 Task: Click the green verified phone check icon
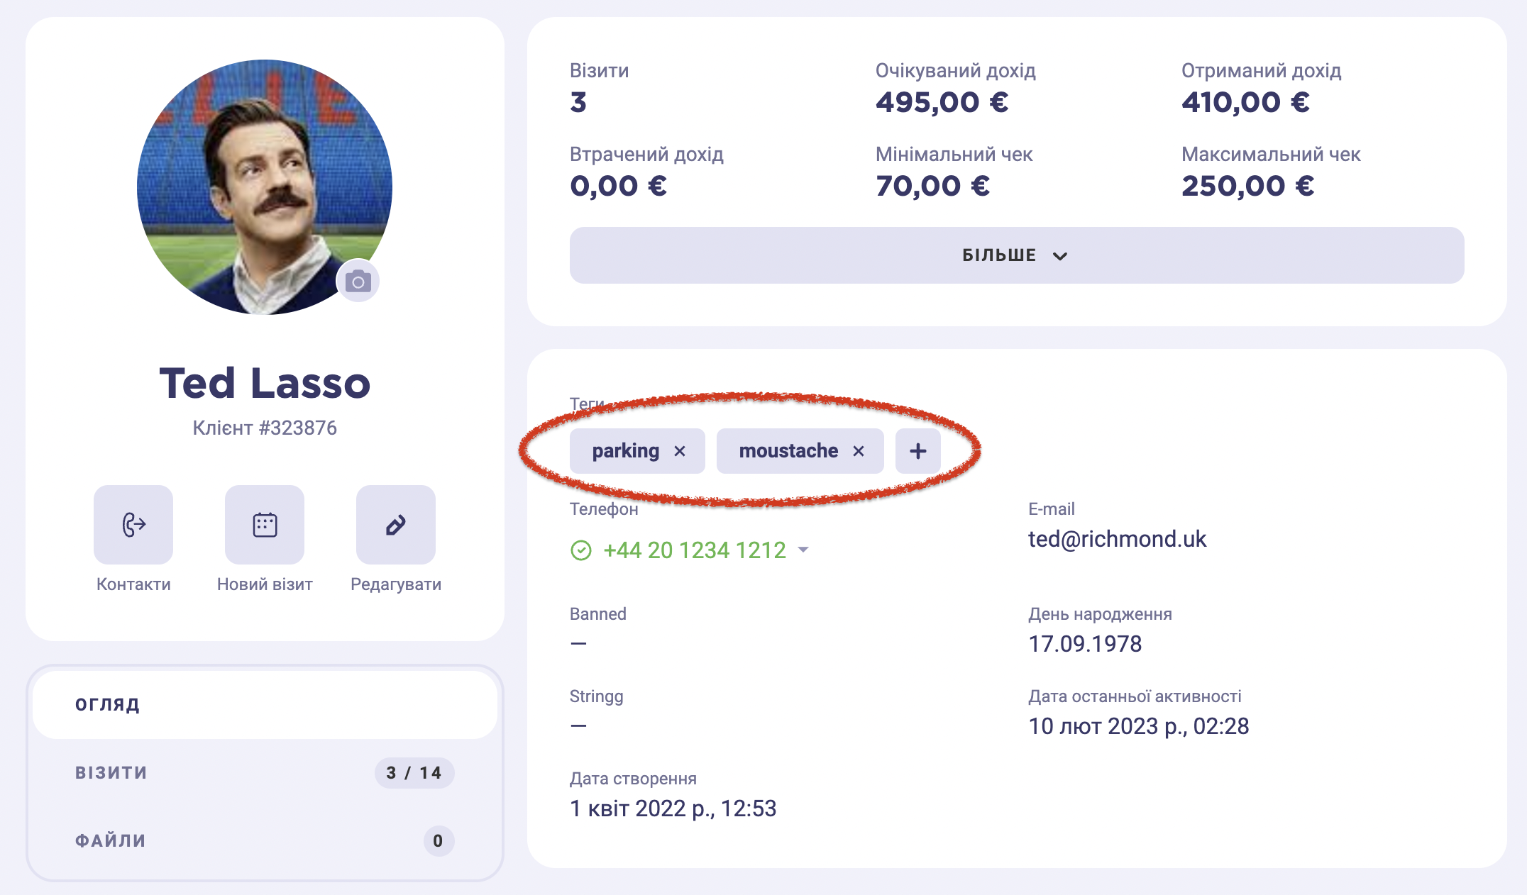[581, 550]
